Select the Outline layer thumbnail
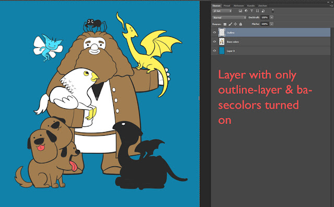This screenshot has height=207, width=334. 222,32
